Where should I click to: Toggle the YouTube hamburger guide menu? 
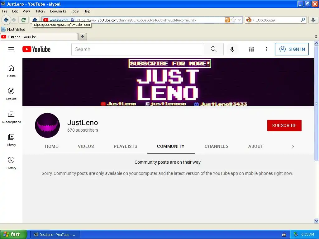click(11, 49)
